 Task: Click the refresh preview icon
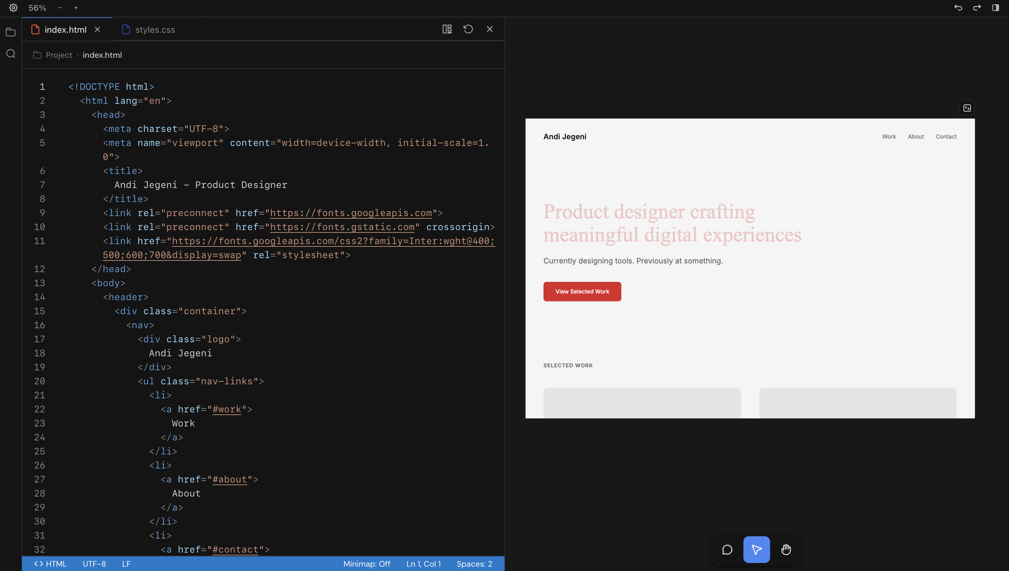468,29
